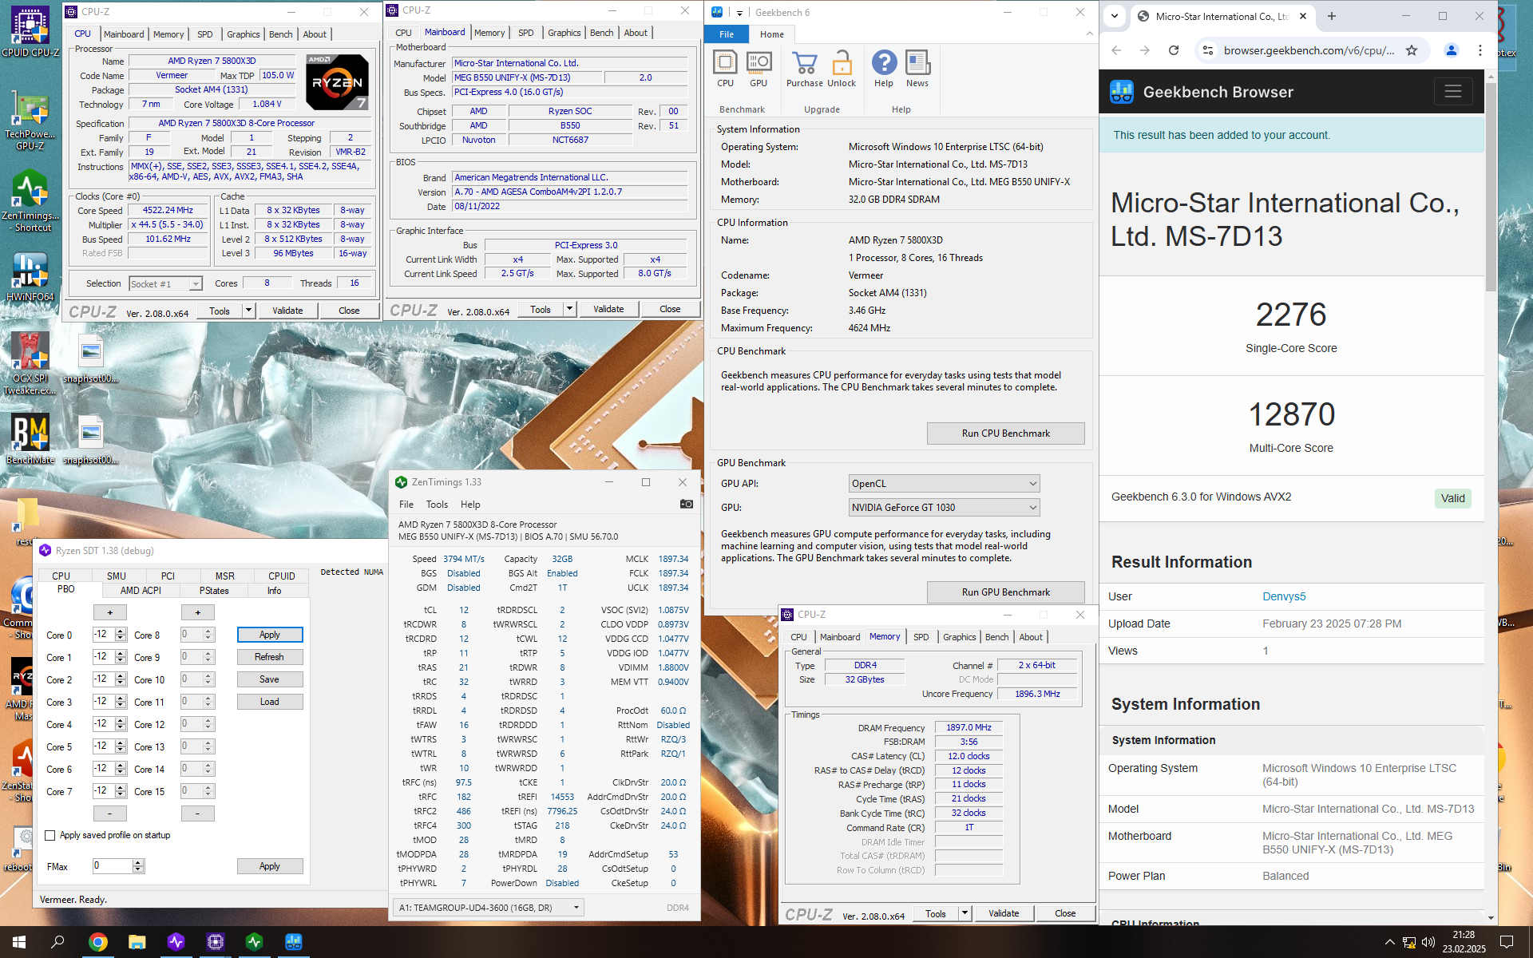Viewport: 1533px width, 958px height.
Task: Open About tab in CPU-Z Memory window
Action: [x=1031, y=637]
